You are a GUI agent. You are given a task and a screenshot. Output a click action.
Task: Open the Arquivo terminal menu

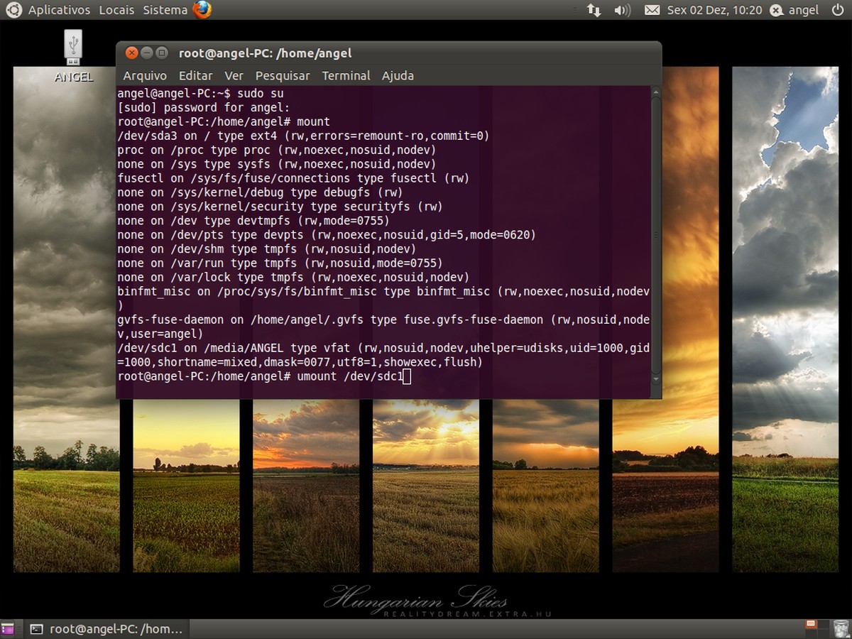pos(145,75)
